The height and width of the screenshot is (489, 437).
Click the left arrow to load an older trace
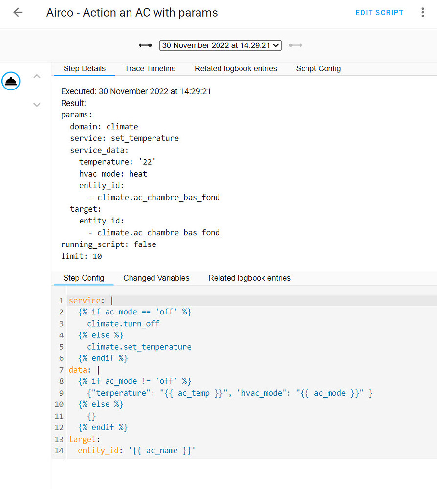click(x=145, y=45)
